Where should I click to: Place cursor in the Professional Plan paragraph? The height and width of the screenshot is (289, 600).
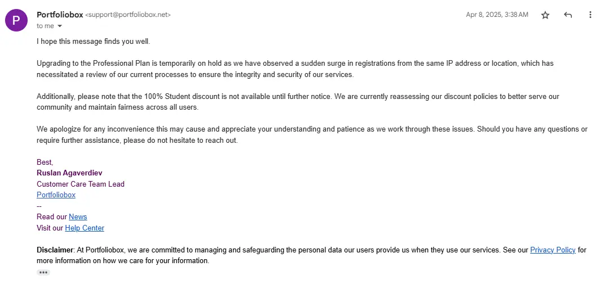[x=295, y=69]
